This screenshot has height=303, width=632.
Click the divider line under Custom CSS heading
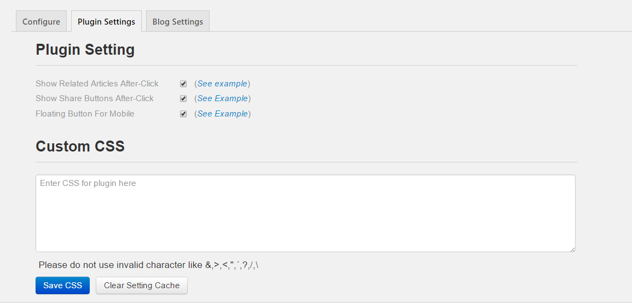click(306, 162)
